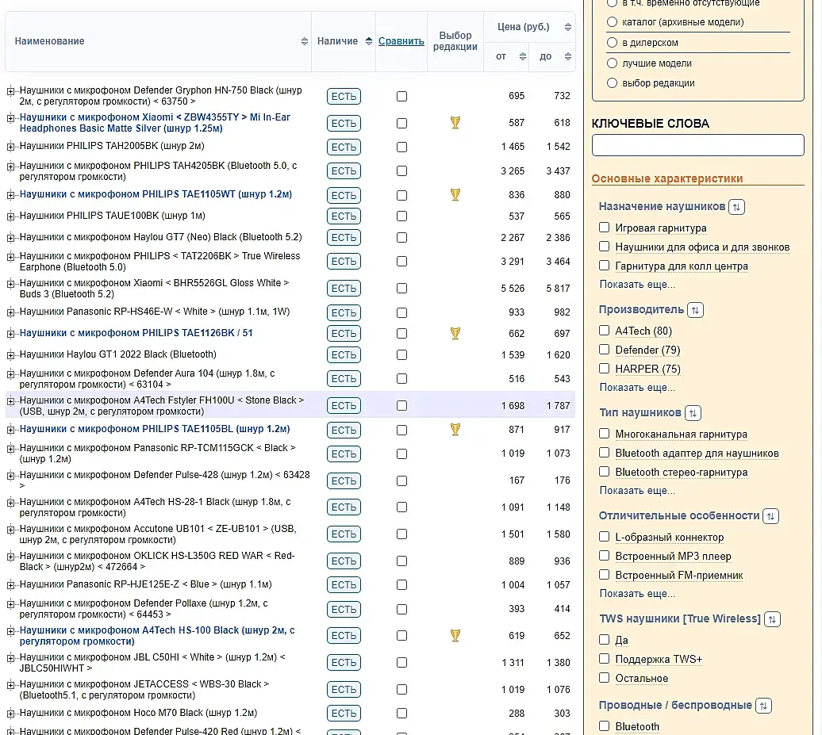Sort by price 'от' arrows
This screenshot has height=735, width=822.
pos(522,56)
